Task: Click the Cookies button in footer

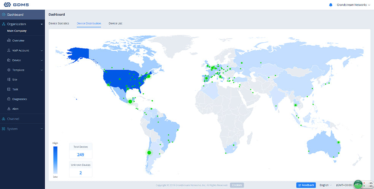Action: (x=237, y=185)
